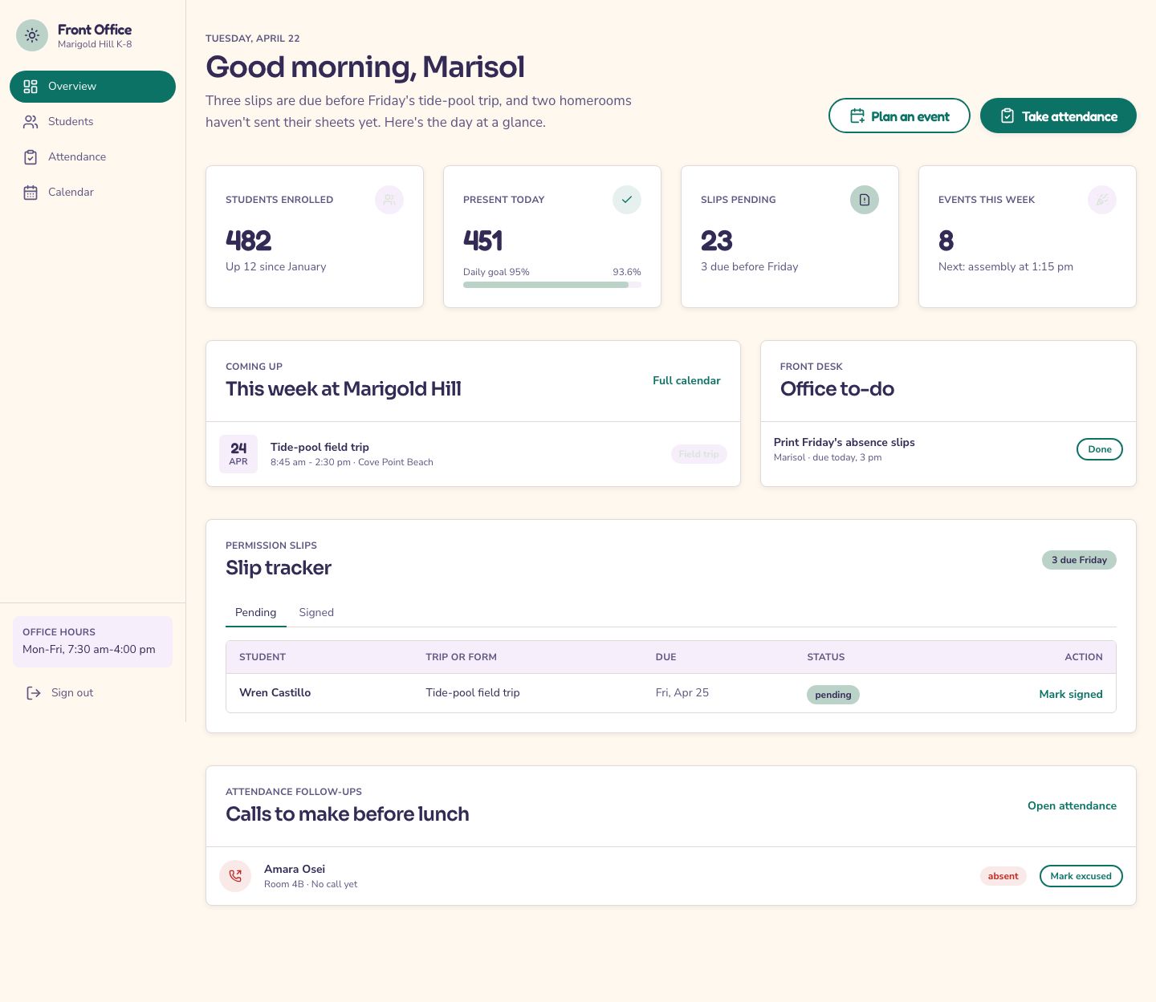Click the Calendar icon in sidebar
This screenshot has width=1156, height=1002.
coord(31,193)
